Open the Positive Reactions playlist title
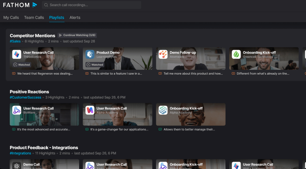Screen dimensions: 306x169 click(29, 92)
